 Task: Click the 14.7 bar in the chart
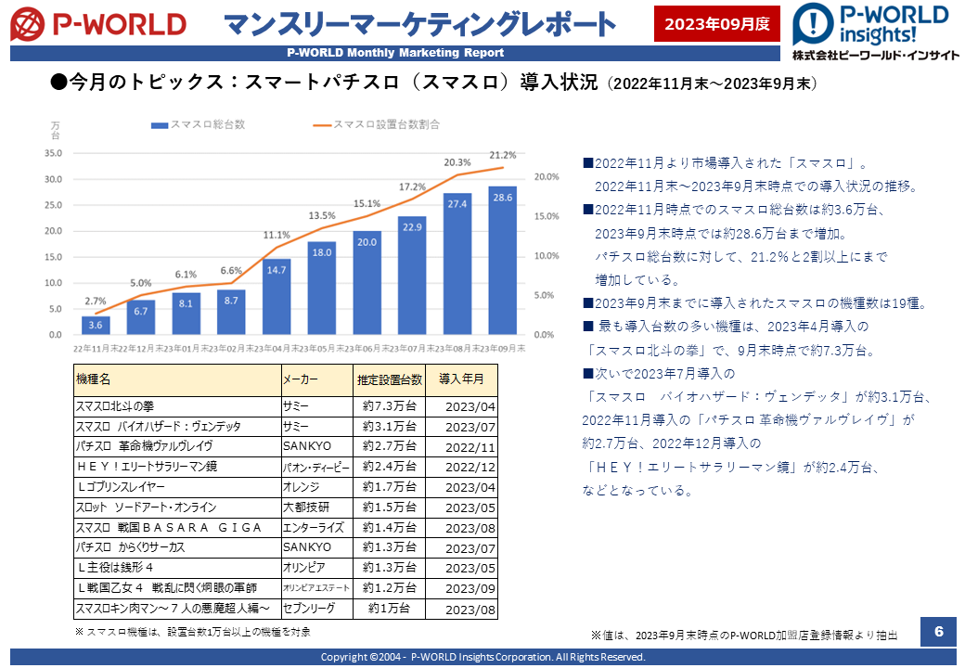pos(277,297)
